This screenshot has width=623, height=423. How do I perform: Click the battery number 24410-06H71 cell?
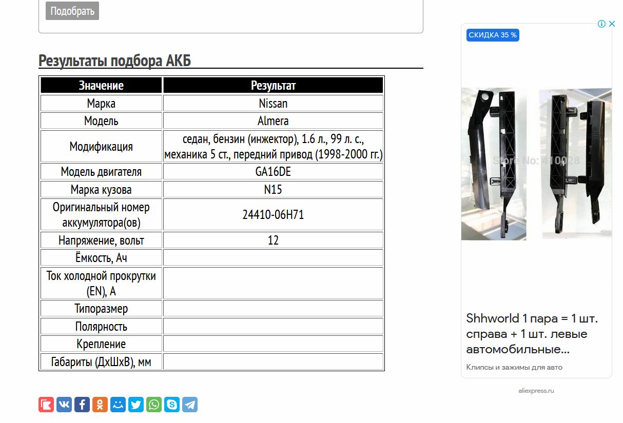pos(273,215)
